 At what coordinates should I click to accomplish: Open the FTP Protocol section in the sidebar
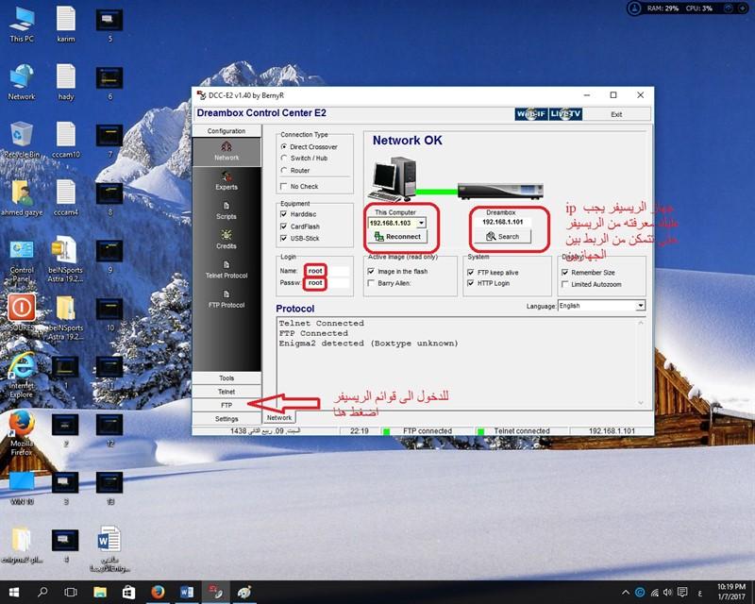tap(226, 299)
